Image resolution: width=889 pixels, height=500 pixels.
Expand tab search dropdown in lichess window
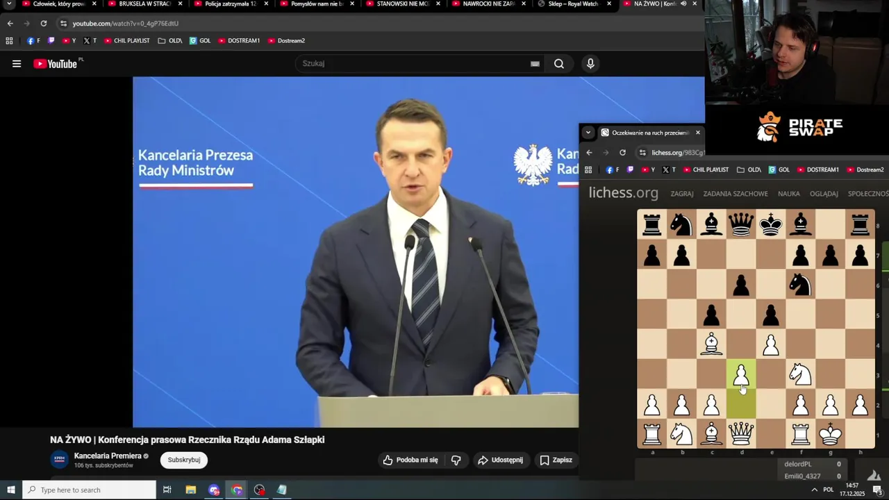pyautogui.click(x=588, y=133)
